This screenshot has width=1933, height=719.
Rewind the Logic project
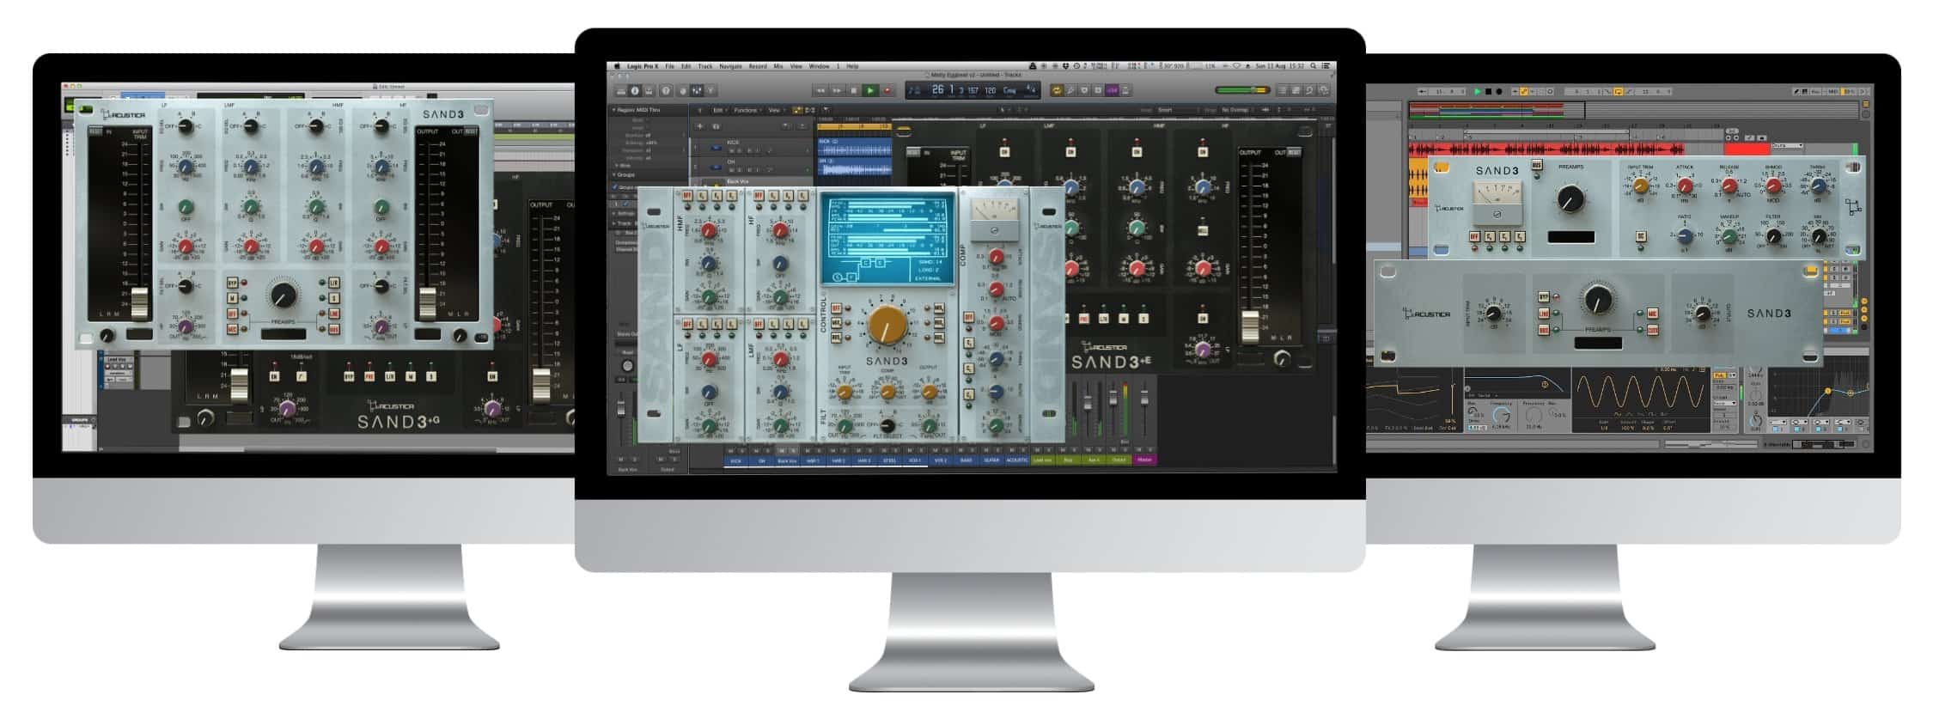pyautogui.click(x=820, y=90)
